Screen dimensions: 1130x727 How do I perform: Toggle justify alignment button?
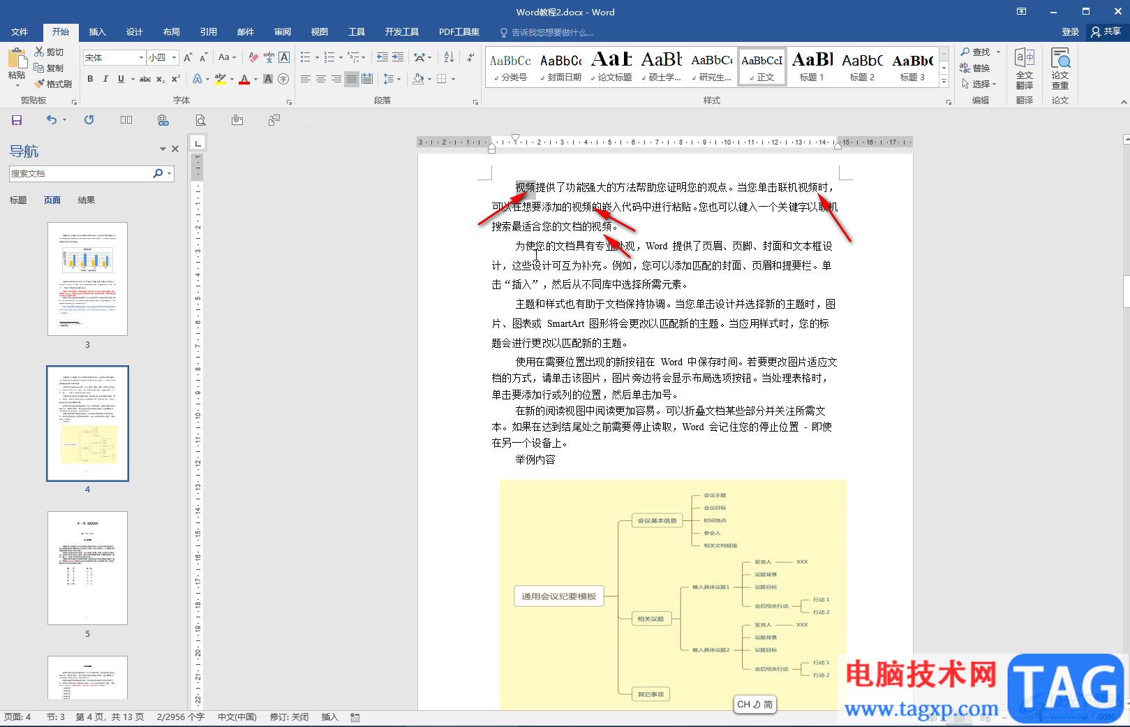tap(352, 79)
